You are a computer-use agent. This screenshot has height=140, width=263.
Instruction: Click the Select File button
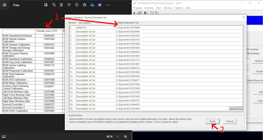tap(236, 108)
